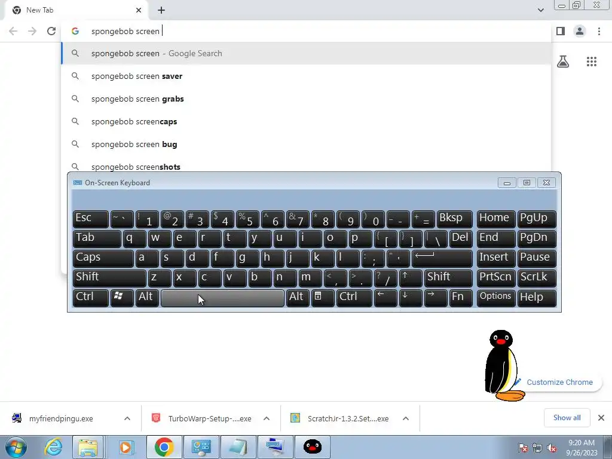Click the Insert key on On-Screen Keyboard
This screenshot has height=459, width=612.
click(x=496, y=258)
